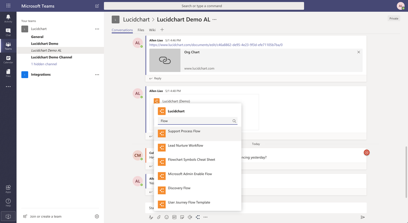The height and width of the screenshot is (223, 408).
Task: Click the Flow search field in Lucidchart popup
Action: 197,121
